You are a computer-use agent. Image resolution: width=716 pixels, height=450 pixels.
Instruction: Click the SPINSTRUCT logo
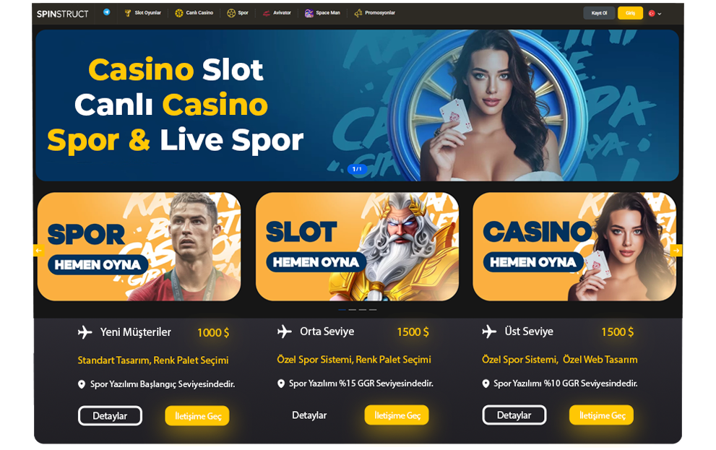[x=63, y=14]
